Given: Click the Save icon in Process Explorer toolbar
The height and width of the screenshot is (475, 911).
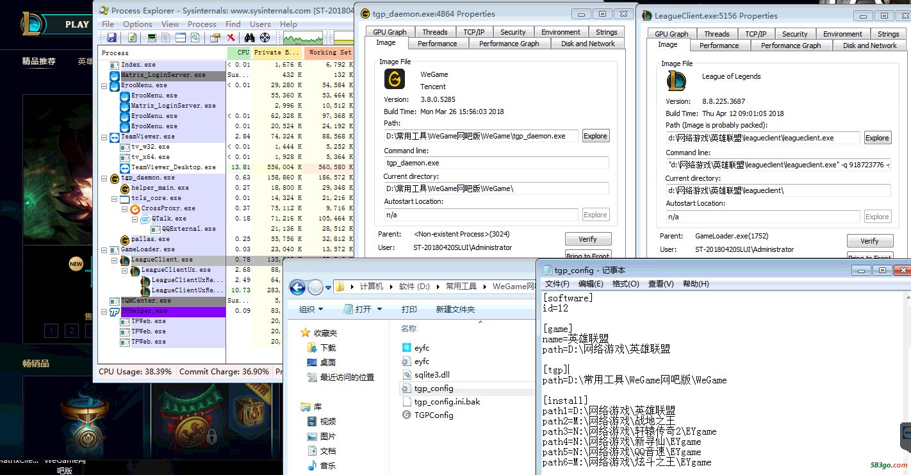Looking at the screenshot, I should pyautogui.click(x=111, y=38).
